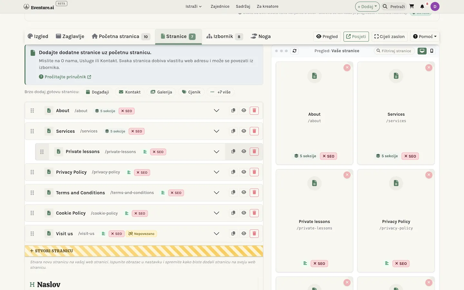Duplicate the Services page using copy icon

point(233,131)
